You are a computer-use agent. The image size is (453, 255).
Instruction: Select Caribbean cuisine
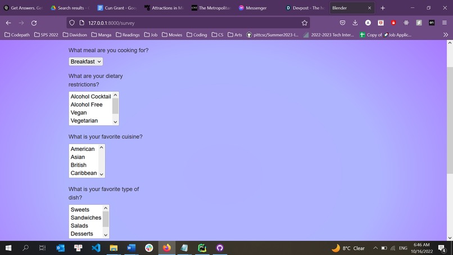pyautogui.click(x=84, y=173)
